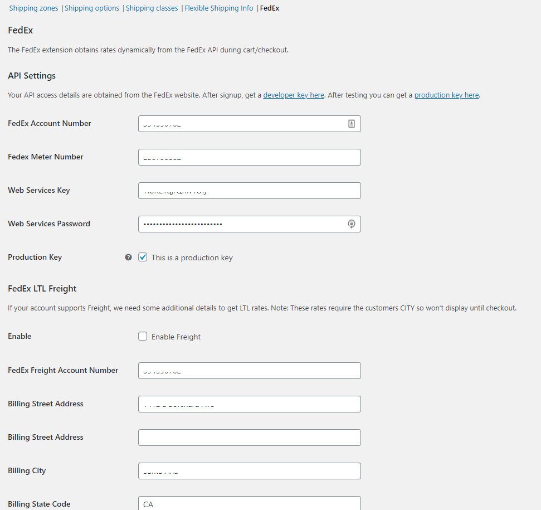Open the production key here link
The width and height of the screenshot is (541, 510).
[446, 95]
